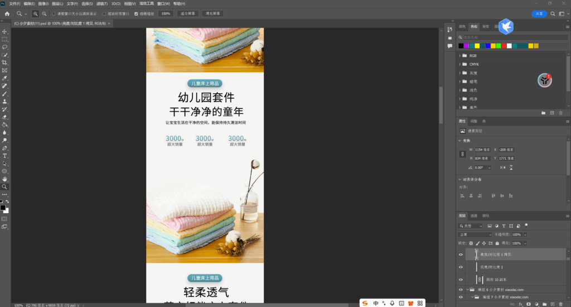Viewport: 571px width, 307px height.
Task: Expand the 蜡笔 swatch folder
Action: 460,81
